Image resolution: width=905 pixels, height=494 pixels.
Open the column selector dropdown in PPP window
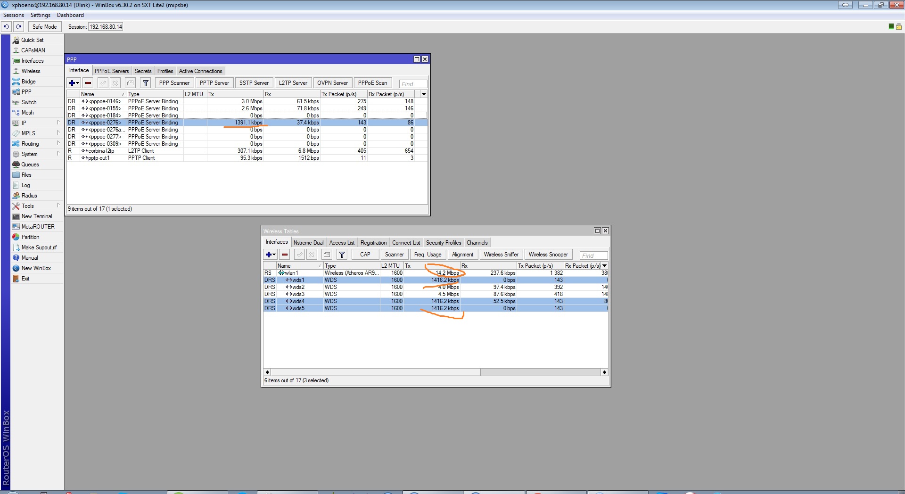click(424, 94)
